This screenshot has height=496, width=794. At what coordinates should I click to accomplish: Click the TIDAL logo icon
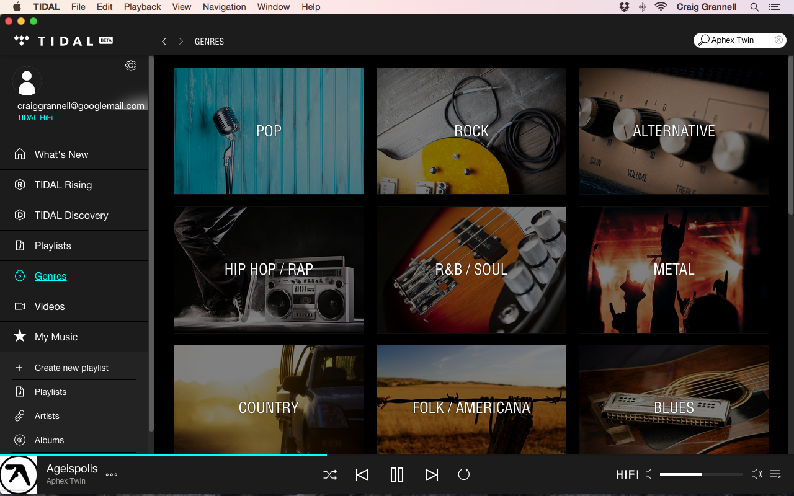click(x=22, y=41)
